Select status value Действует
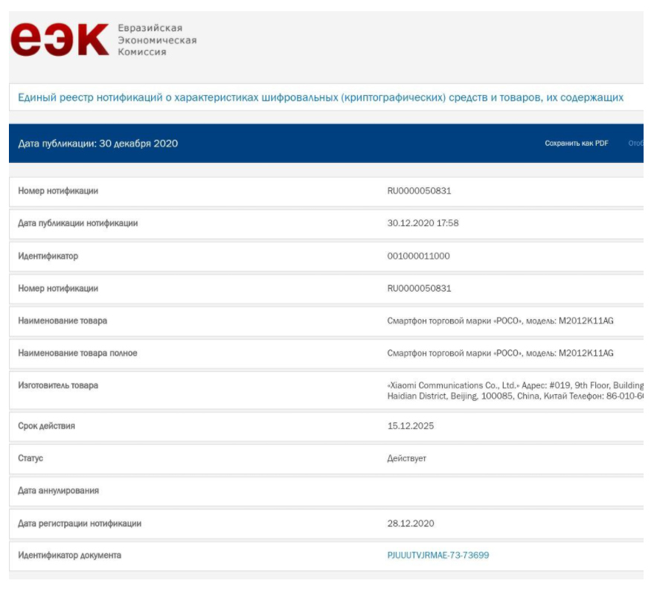This screenshot has height=589, width=654. tap(407, 459)
